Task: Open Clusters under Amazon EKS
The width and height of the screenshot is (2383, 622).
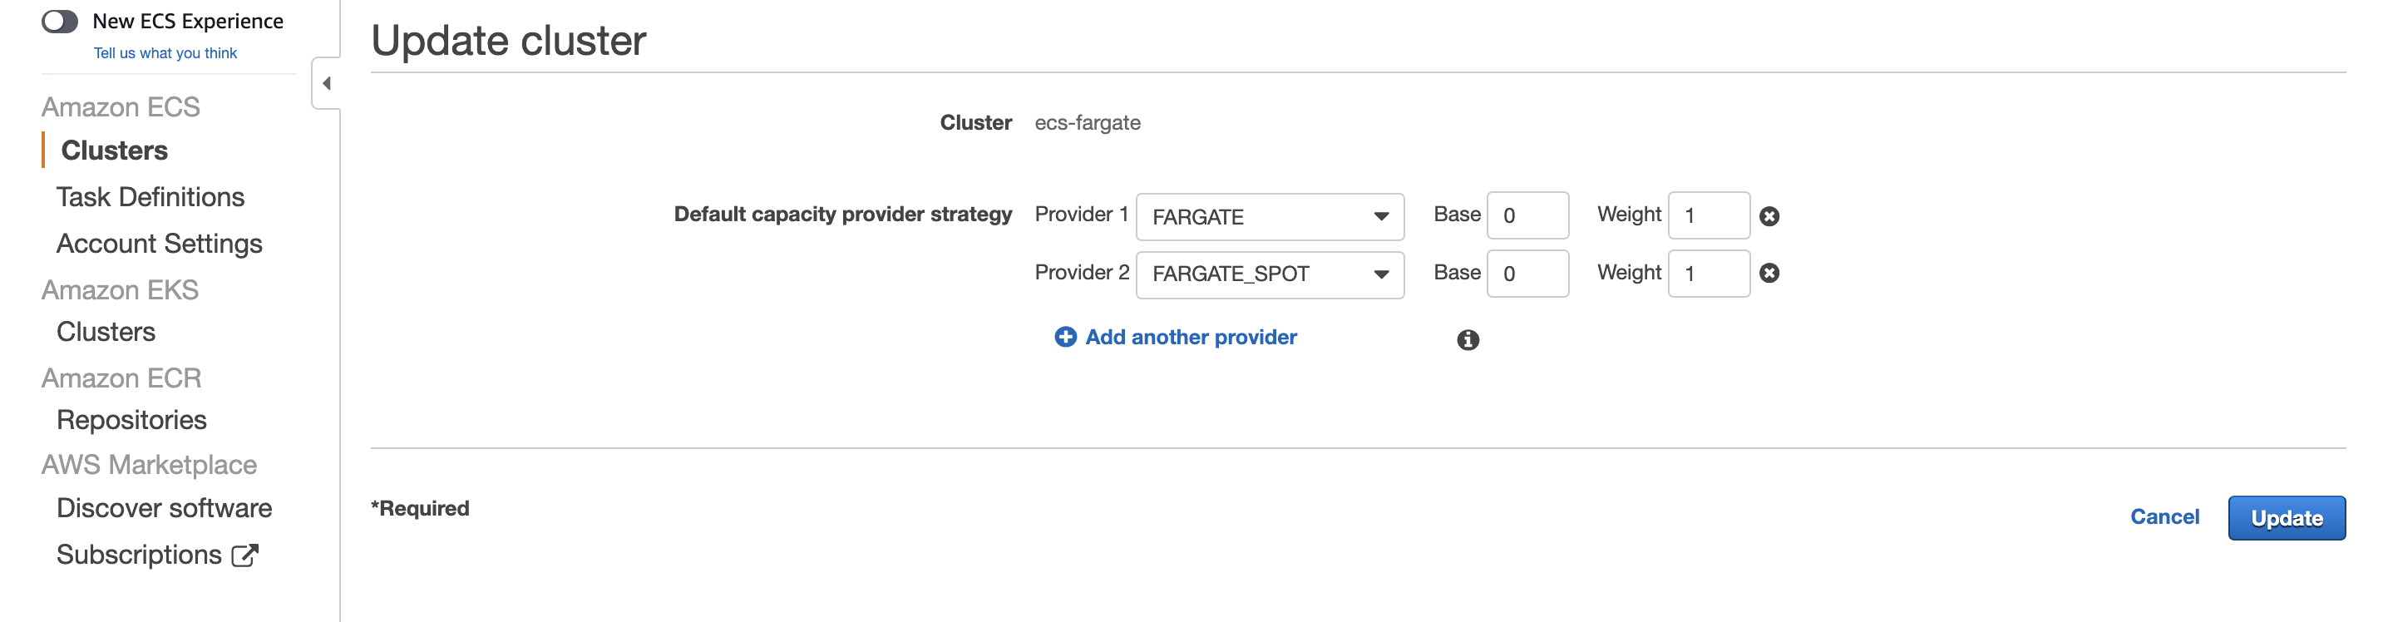Action: pyautogui.click(x=106, y=331)
